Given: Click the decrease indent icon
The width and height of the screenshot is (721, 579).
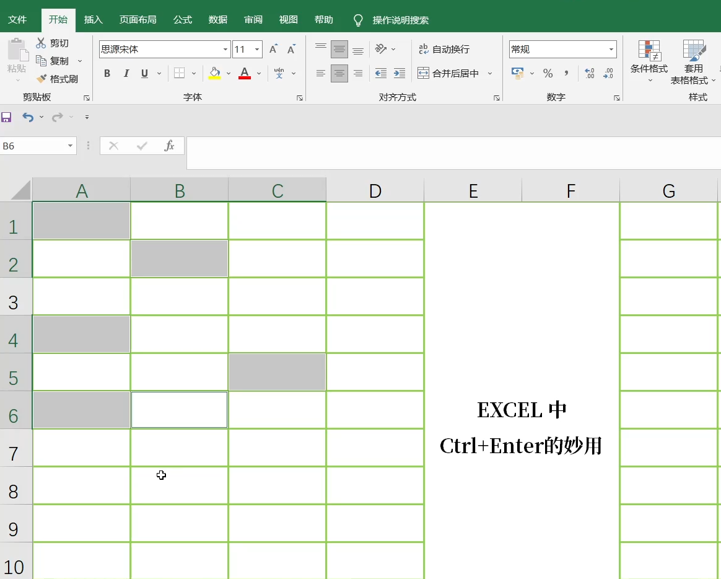Looking at the screenshot, I should click(x=381, y=73).
